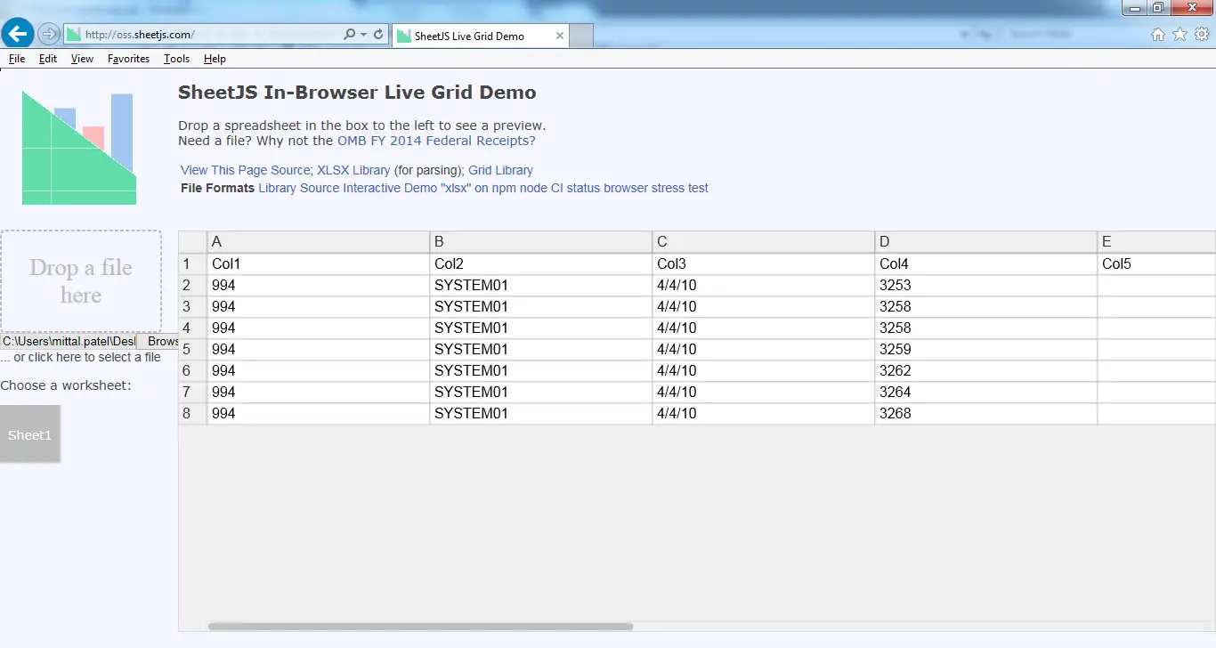Click the Browse file button
Screen dimensions: 1216x648
(158, 342)
